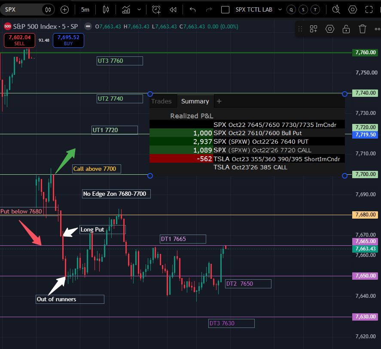Viewport: 381px width, 349px height.
Task: Click the blue 7,719.50 price label
Action: point(365,135)
